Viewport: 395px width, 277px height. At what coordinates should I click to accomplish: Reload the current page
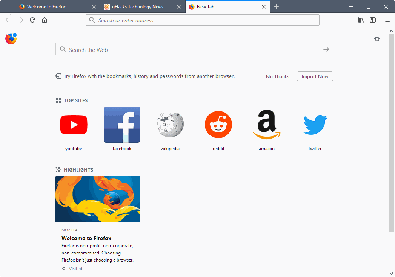click(x=32, y=20)
